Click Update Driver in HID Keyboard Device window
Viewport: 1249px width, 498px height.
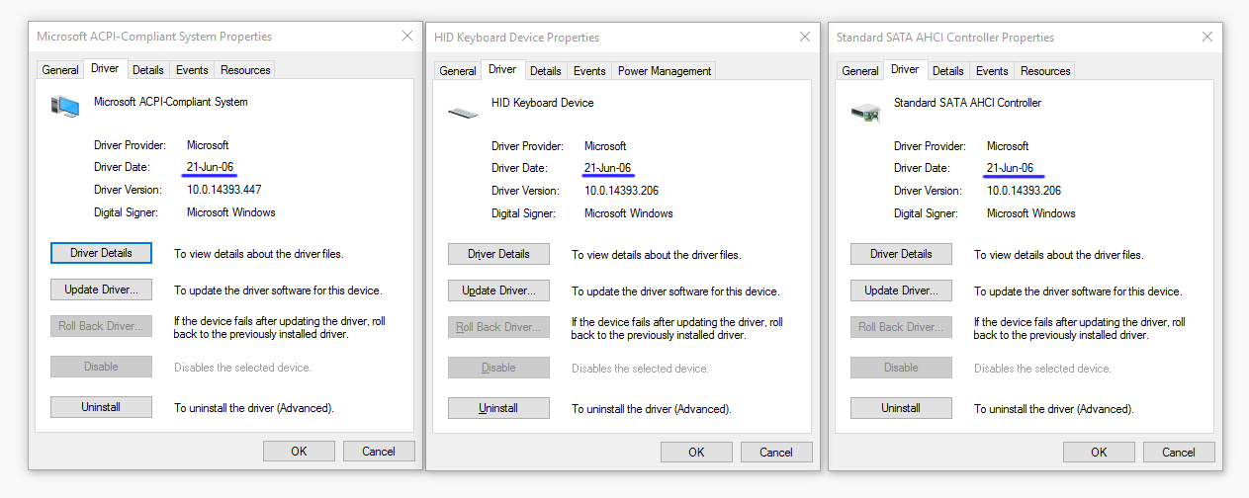coord(498,290)
